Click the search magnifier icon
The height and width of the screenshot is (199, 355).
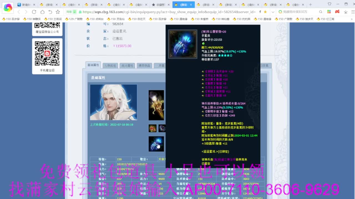pyautogui.click(x=321, y=12)
